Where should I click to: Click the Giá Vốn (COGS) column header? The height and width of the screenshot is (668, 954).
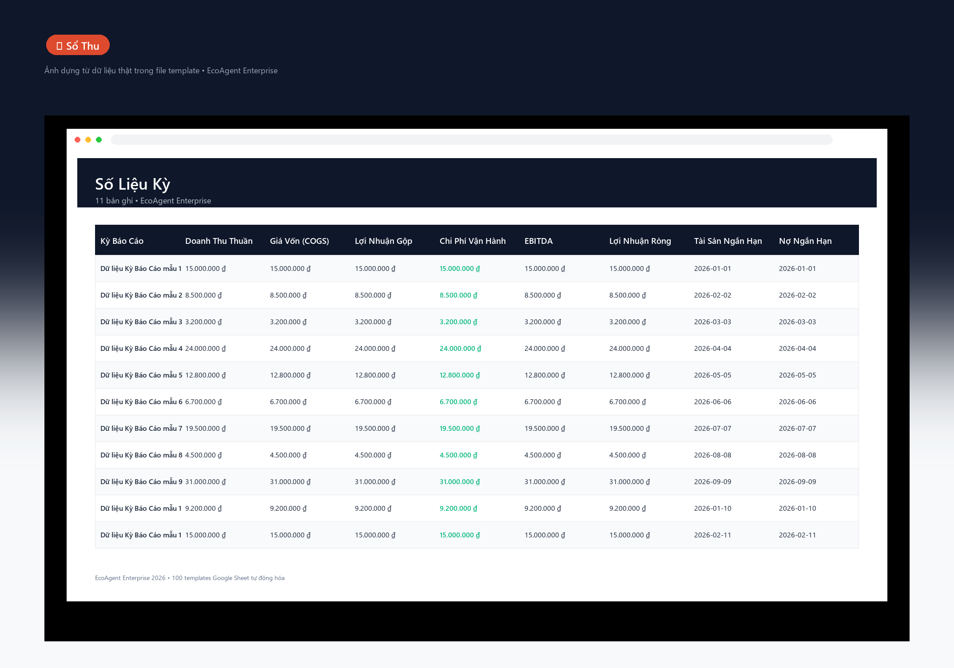point(299,241)
